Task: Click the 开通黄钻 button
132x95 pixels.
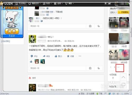Action: click(123, 12)
